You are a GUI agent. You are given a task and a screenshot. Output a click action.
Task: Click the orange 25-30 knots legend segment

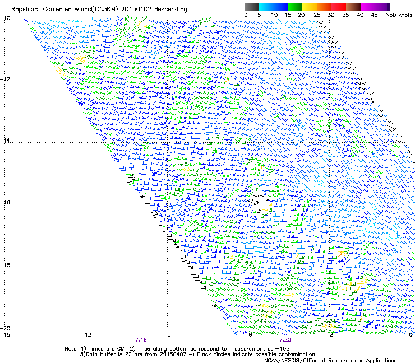(324, 7)
